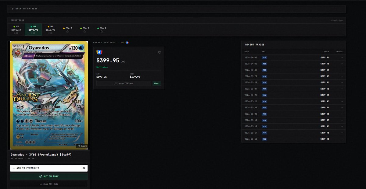This screenshot has width=366, height=189.
Task: Select the locked PSA 9 condition tab
Action: point(102,30)
